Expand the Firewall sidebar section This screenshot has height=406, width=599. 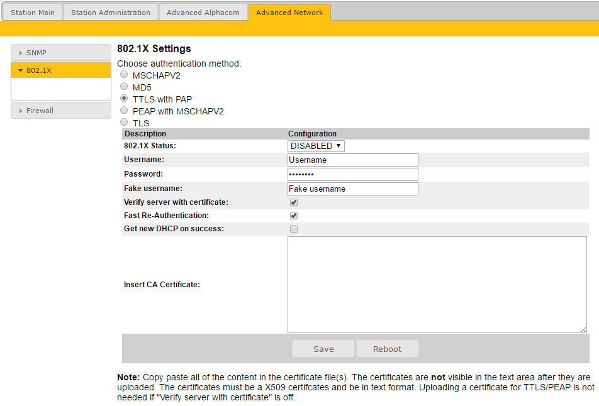(61, 111)
